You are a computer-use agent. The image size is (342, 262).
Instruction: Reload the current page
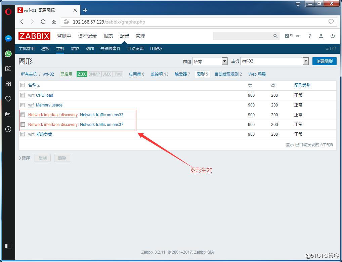click(43, 21)
